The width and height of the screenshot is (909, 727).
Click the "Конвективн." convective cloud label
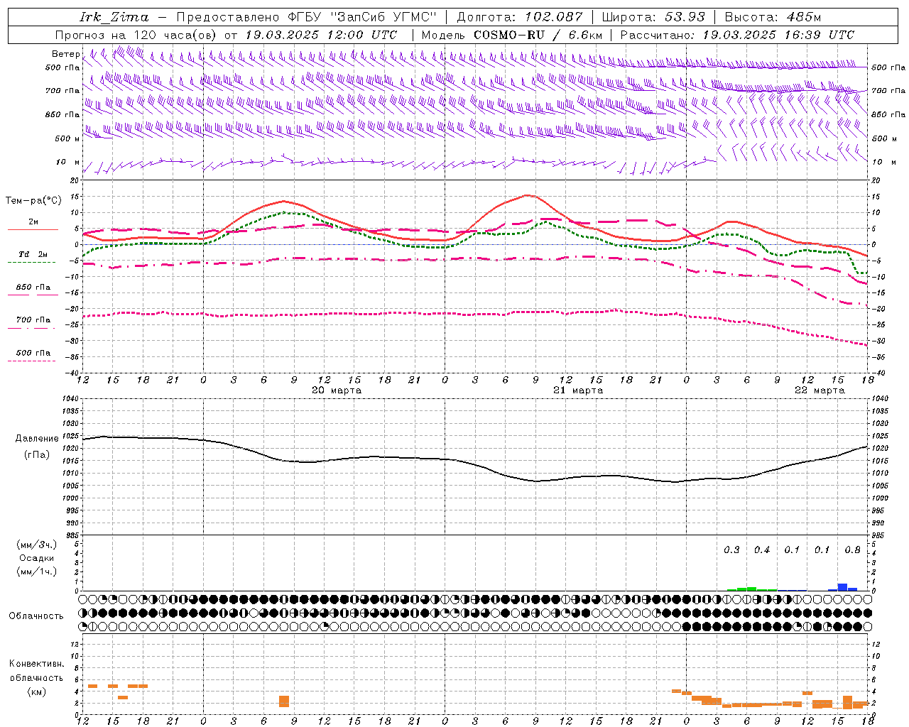tap(37, 664)
